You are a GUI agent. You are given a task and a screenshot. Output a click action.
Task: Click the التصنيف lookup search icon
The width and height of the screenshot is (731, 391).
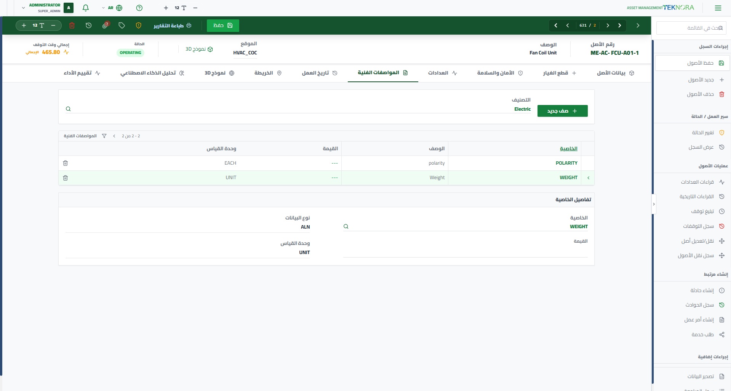(x=68, y=109)
